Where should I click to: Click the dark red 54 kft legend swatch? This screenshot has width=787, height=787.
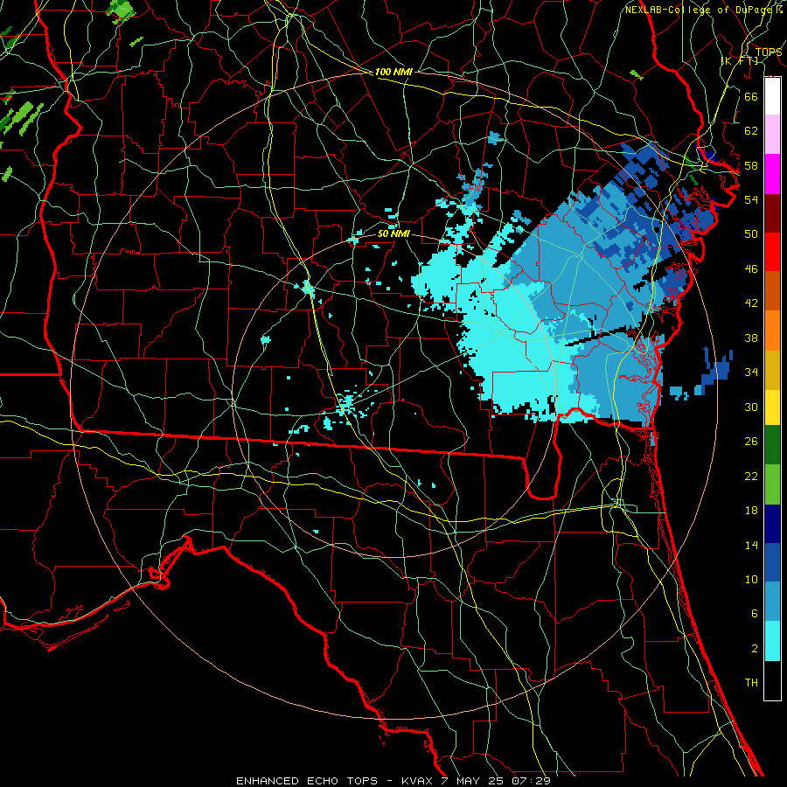[x=772, y=213]
